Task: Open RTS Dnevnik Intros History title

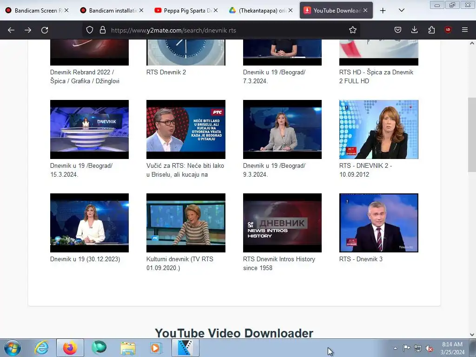Action: point(279,264)
